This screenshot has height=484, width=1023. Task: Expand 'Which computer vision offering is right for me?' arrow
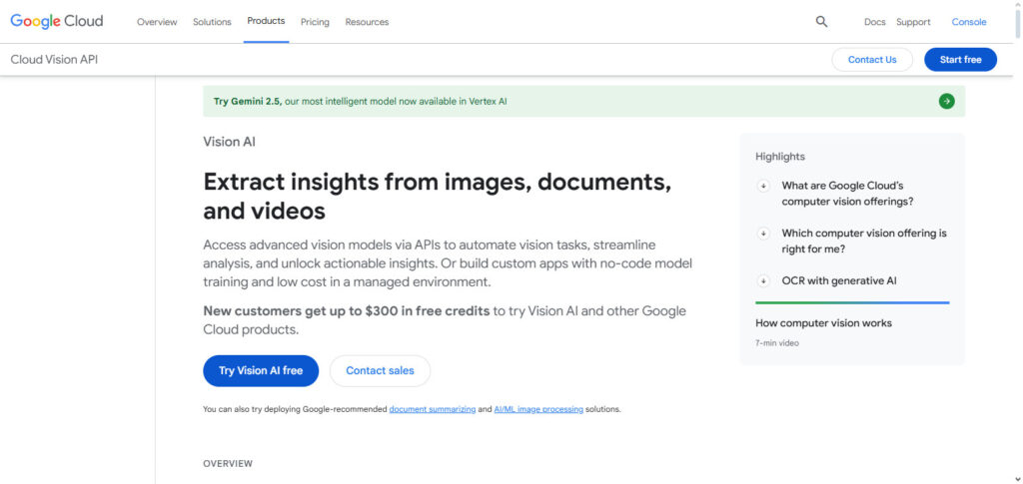[762, 234]
